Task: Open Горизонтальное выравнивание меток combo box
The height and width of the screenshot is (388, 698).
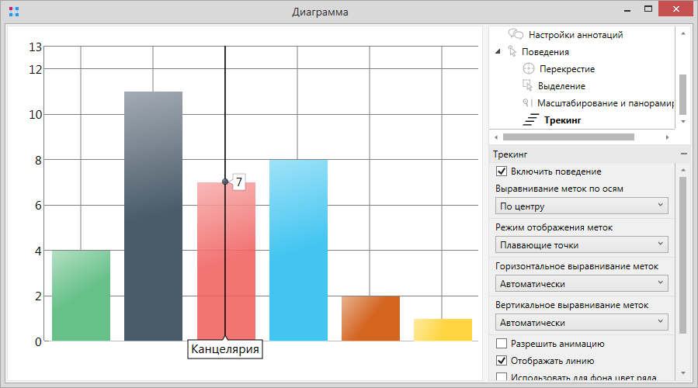Action: pyautogui.click(x=582, y=283)
